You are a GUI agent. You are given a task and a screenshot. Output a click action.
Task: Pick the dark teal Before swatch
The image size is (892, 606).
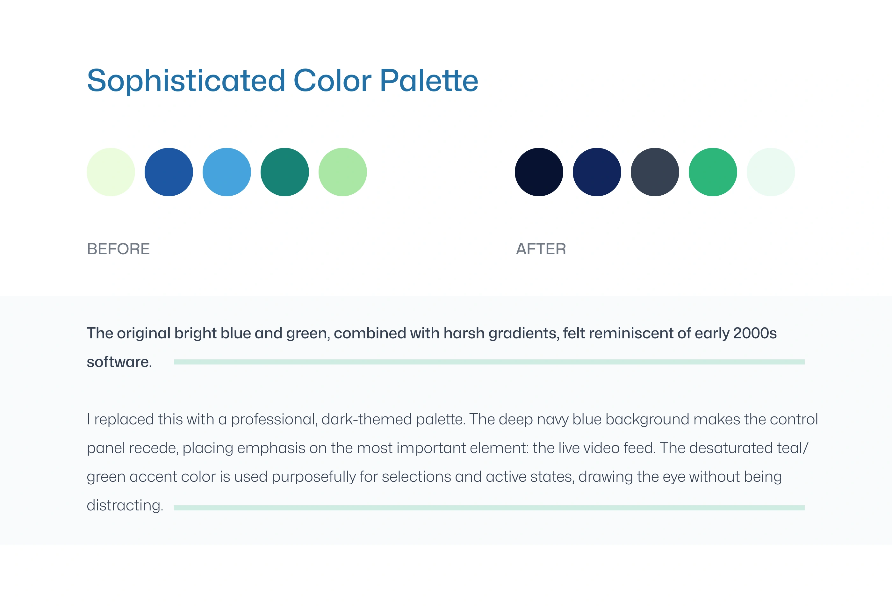284,172
